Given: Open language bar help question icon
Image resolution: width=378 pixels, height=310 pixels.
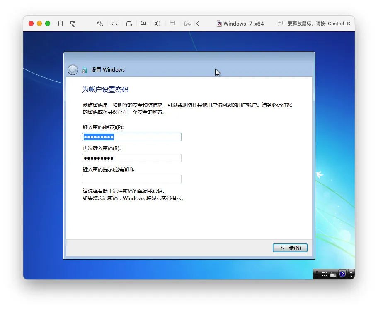Looking at the screenshot, I should 342,274.
